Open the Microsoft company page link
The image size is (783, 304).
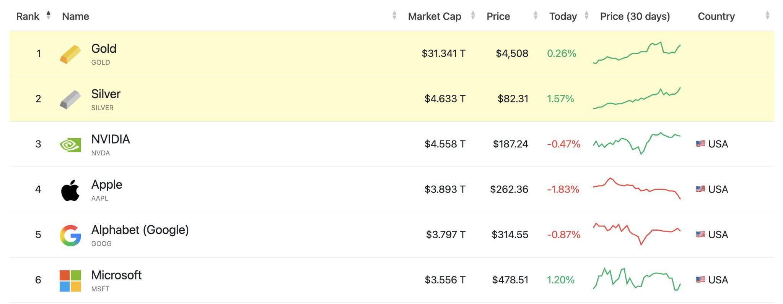pos(116,275)
